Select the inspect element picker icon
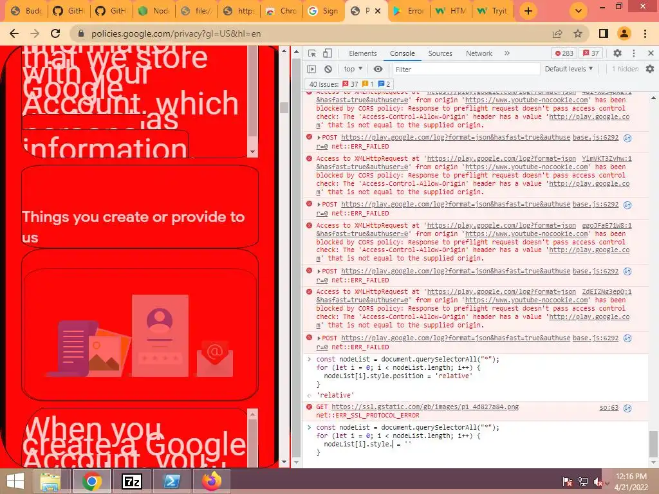 (x=312, y=53)
